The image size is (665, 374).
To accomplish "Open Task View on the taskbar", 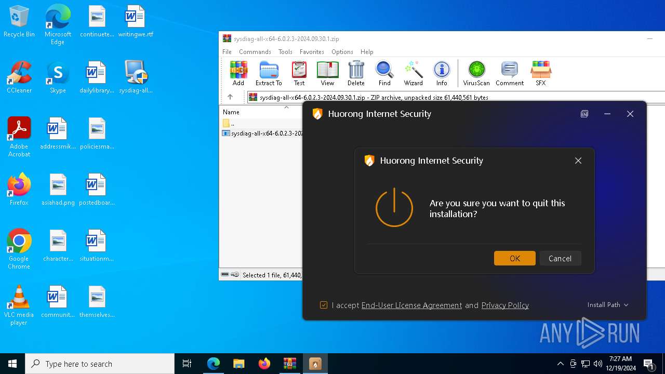I will pyautogui.click(x=187, y=364).
